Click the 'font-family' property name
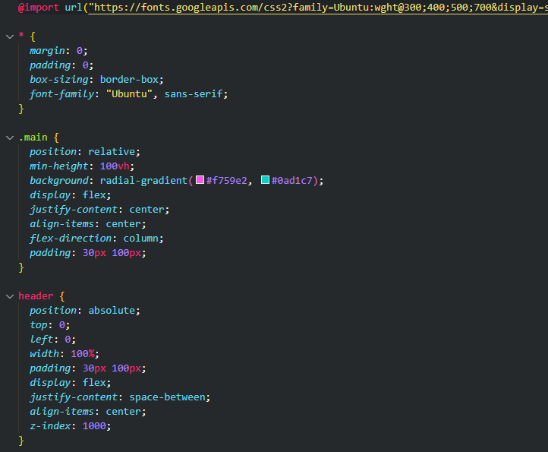 pos(62,93)
